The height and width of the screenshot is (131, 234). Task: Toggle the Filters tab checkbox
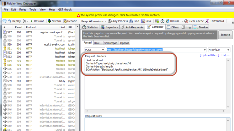click(168, 27)
